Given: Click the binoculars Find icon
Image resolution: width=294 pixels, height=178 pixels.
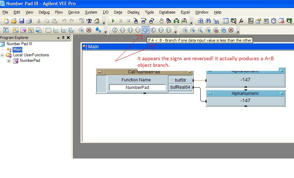Looking at the screenshot, I should [x=208, y=21].
